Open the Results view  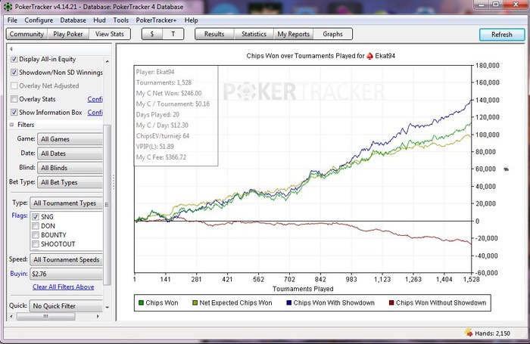coord(214,34)
